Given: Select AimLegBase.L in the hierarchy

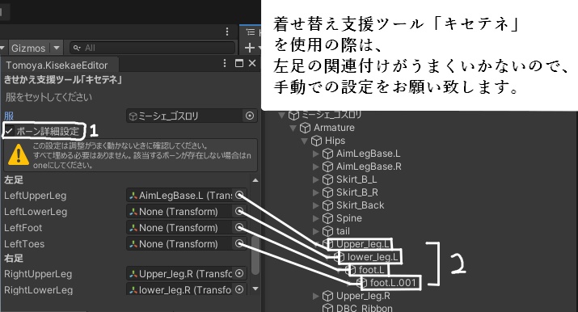Looking at the screenshot, I should [369, 154].
